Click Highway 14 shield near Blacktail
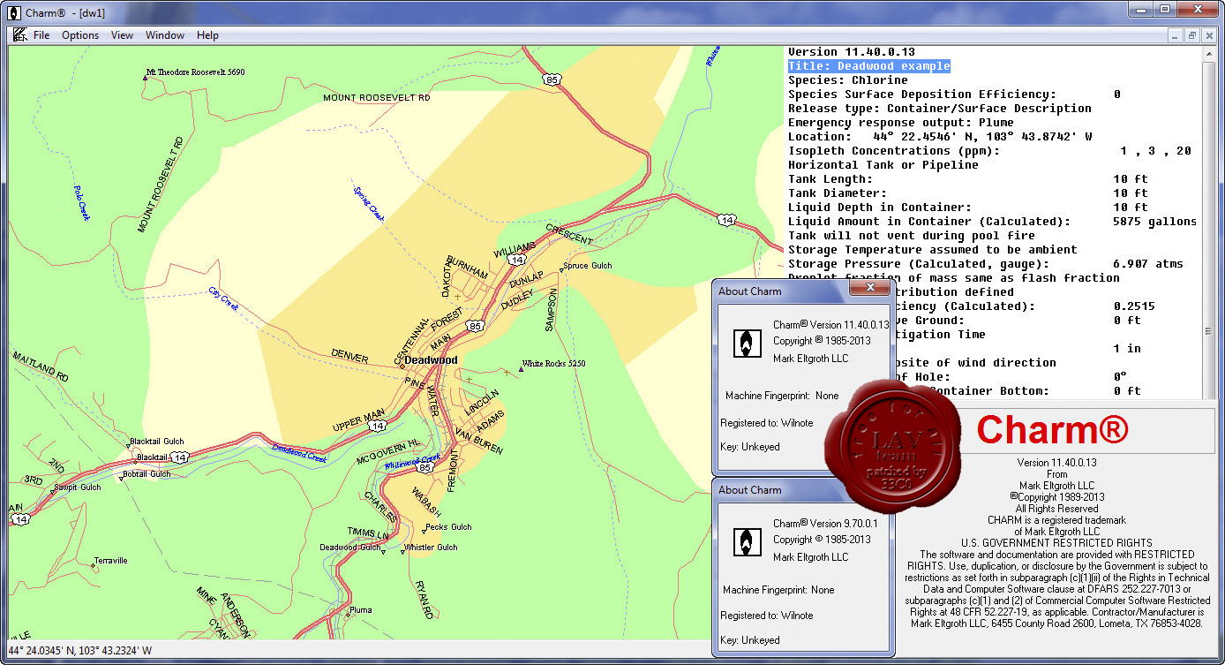 click(x=180, y=457)
